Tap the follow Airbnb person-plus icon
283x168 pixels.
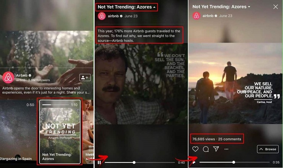tap(85, 78)
